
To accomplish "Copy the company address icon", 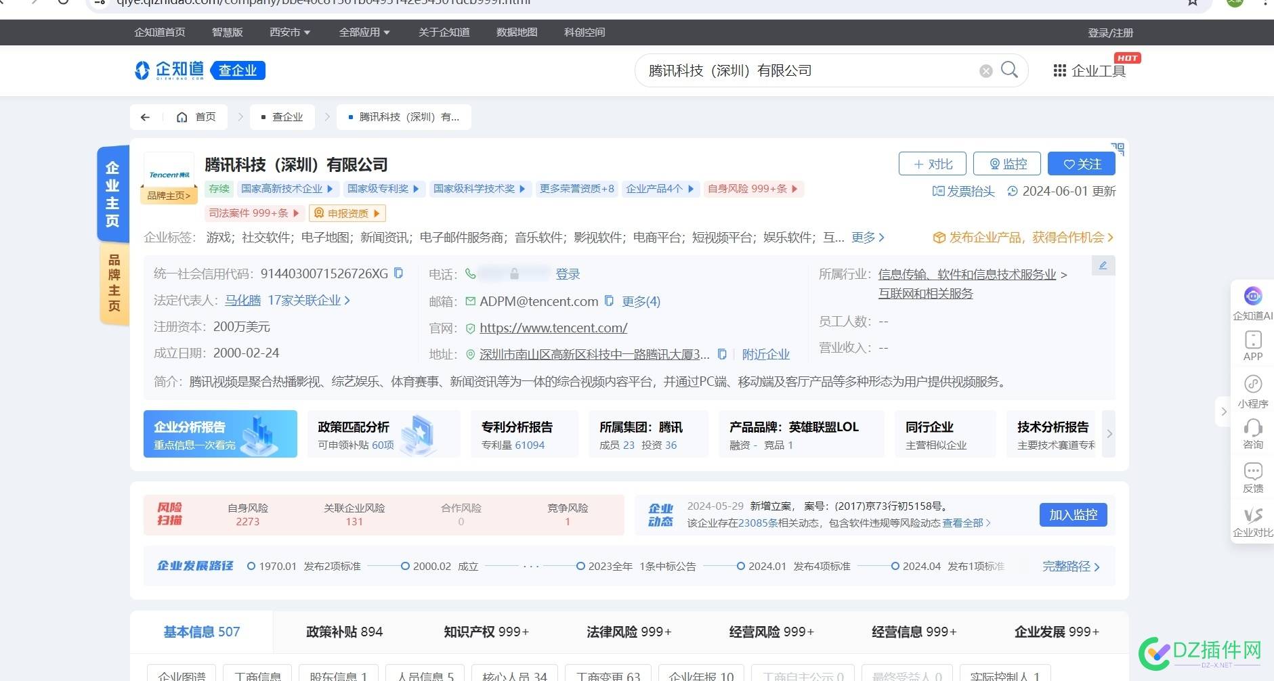I will 722,354.
